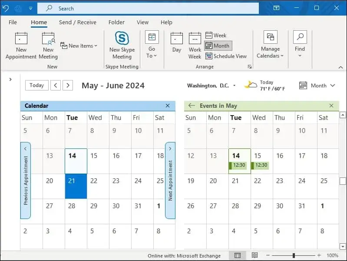Expand the folder pane chevron

(x=10, y=79)
